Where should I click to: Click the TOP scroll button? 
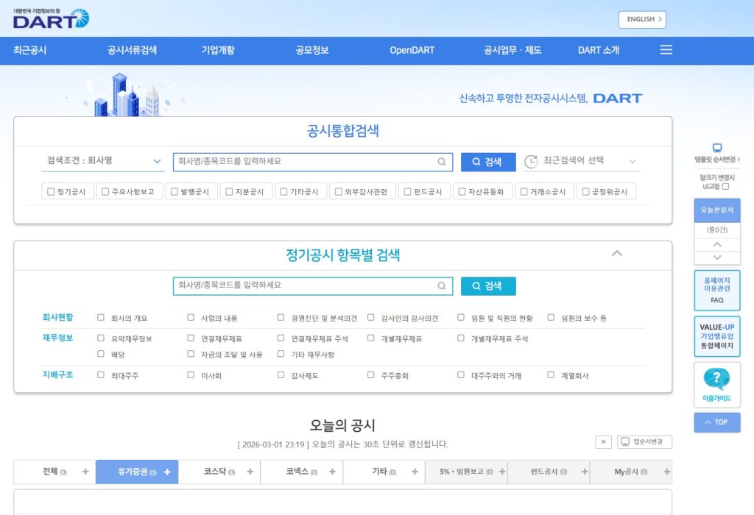716,422
